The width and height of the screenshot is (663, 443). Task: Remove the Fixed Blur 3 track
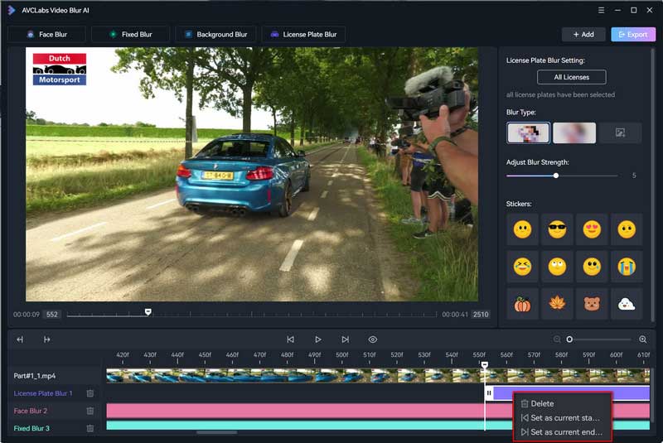point(90,428)
